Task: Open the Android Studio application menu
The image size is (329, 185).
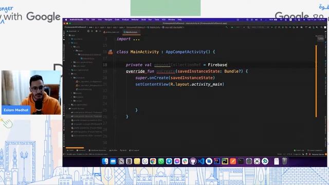Action: click(77, 20)
